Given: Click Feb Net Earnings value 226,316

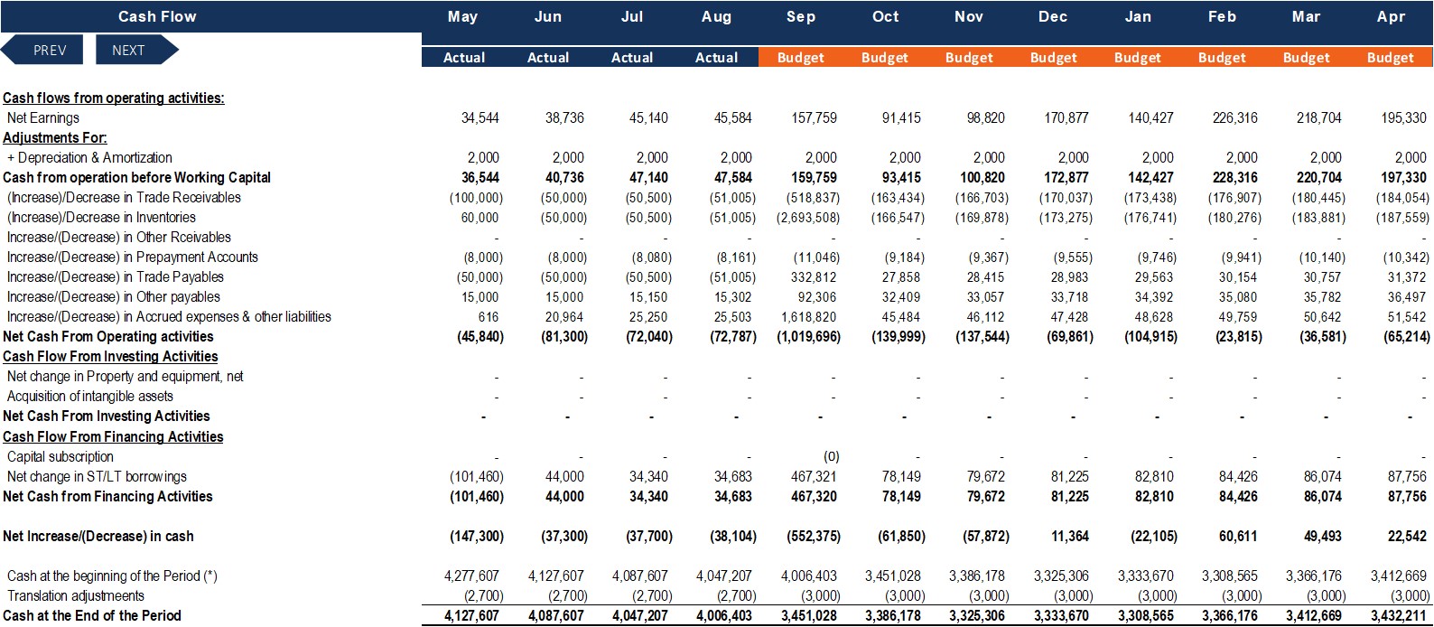Looking at the screenshot, I should coord(1235,117).
